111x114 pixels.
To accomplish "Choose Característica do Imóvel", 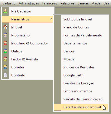I will (81, 107).
